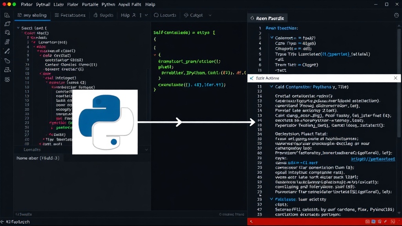Select the Frctatlonnrs tab

(x=70, y=15)
